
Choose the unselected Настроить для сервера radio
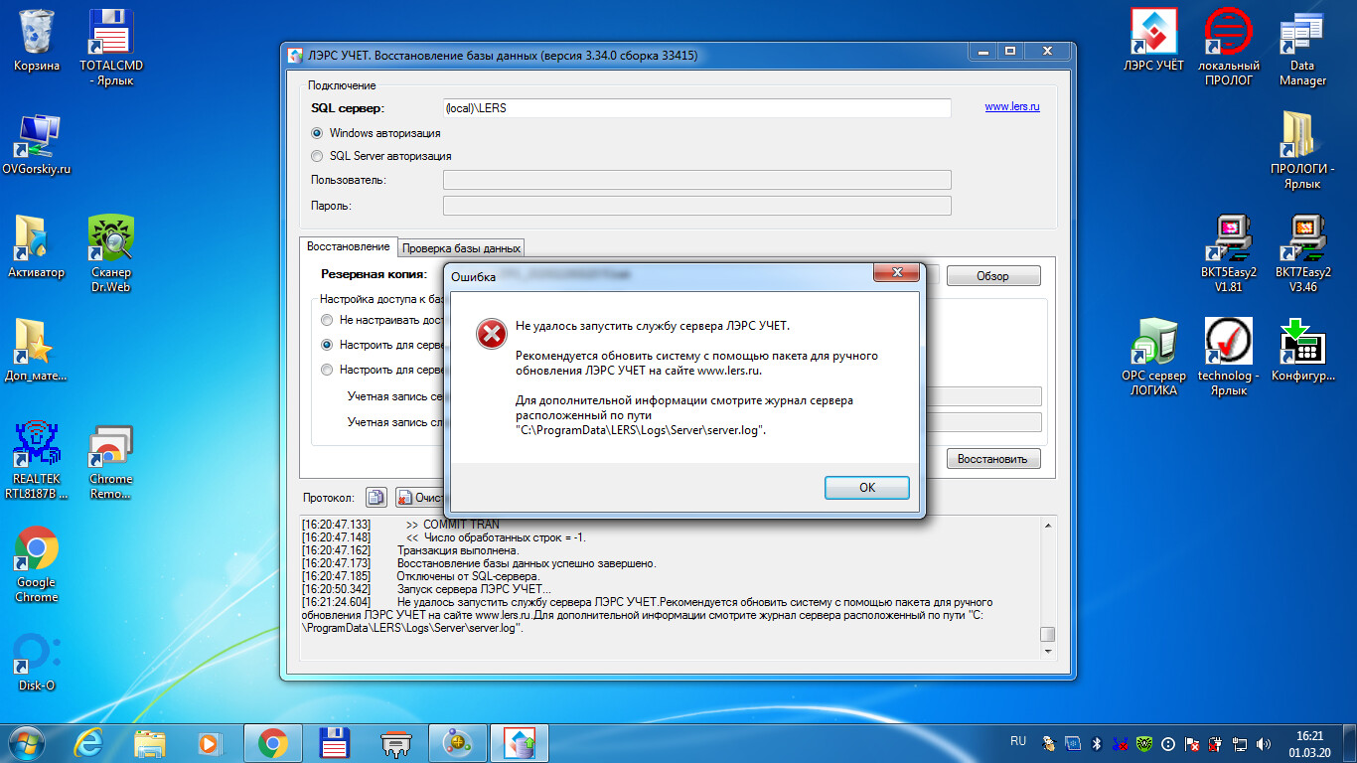[x=327, y=370]
